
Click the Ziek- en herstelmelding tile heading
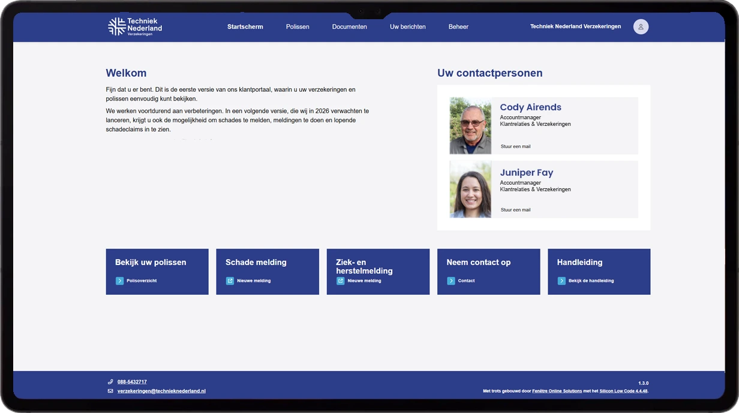click(x=364, y=267)
